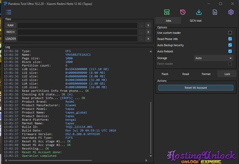Image resolution: width=239 pixels, height=164 pixels.
Task: Click firmware value 'OS2.0.208.0.VMTMIXM'
Action: (x=83, y=134)
